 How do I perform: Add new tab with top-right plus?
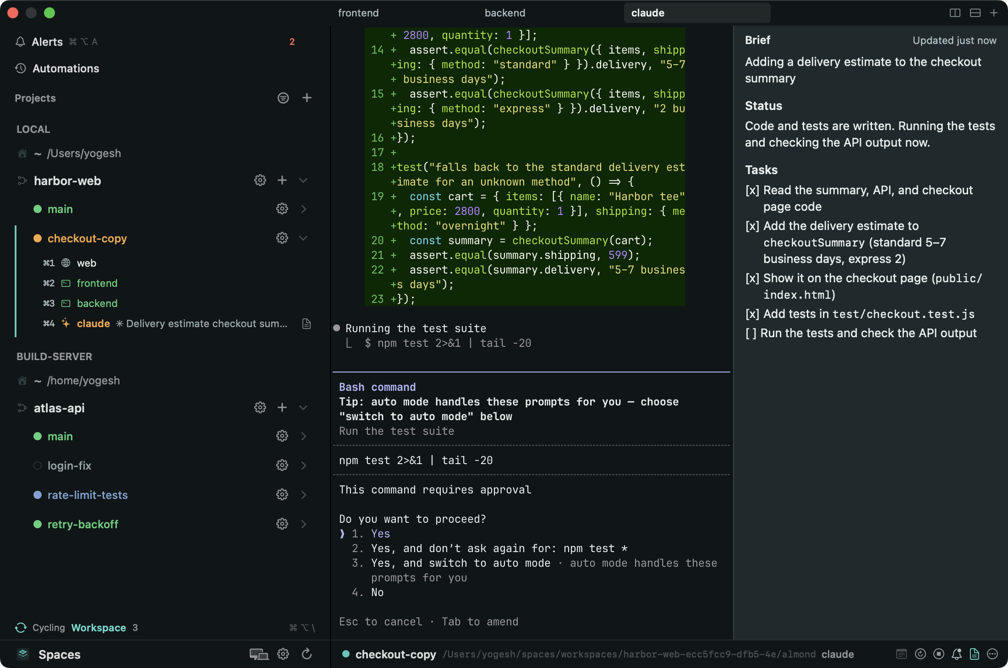(994, 13)
